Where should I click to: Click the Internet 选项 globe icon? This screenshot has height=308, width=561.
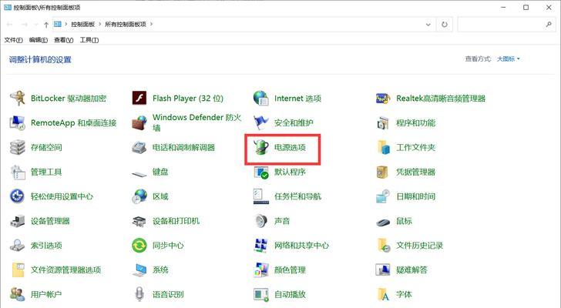point(260,98)
